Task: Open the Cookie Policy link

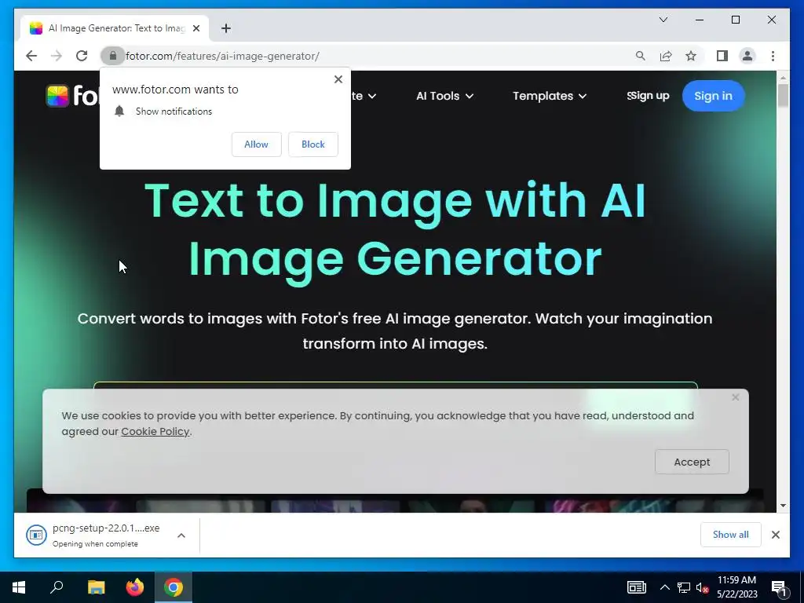Action: pos(155,432)
